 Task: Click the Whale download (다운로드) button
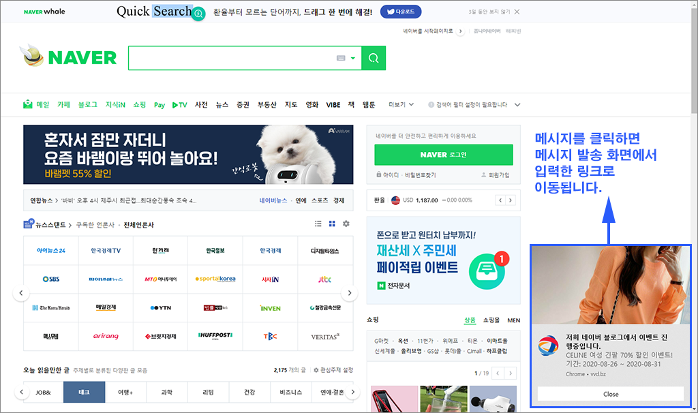(x=401, y=12)
